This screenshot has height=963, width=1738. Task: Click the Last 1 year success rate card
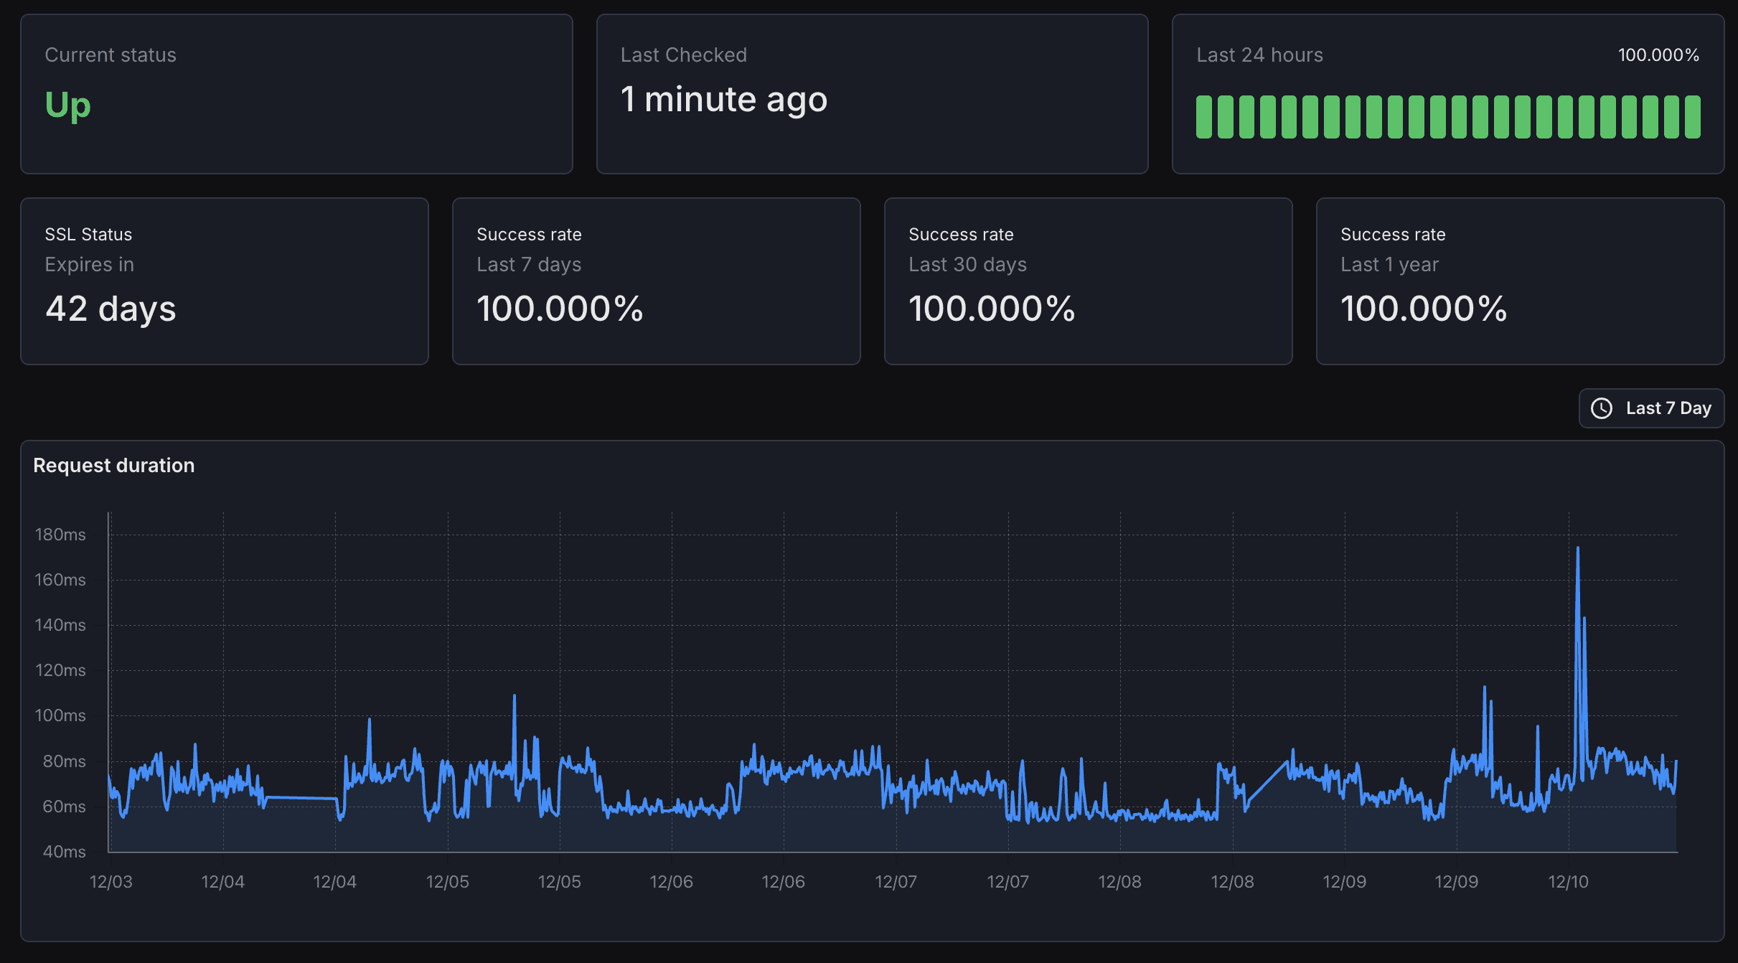(x=1520, y=281)
